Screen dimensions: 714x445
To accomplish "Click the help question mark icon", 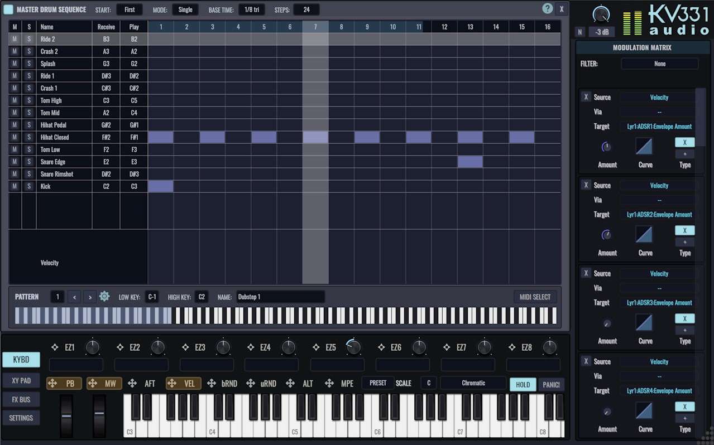I will [x=548, y=8].
